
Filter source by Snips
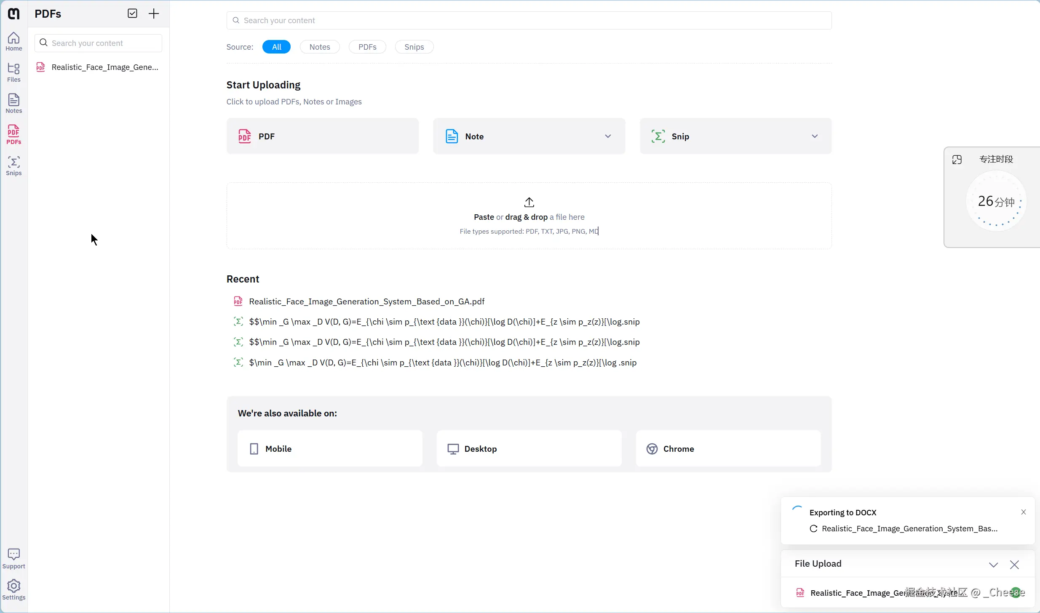[414, 47]
